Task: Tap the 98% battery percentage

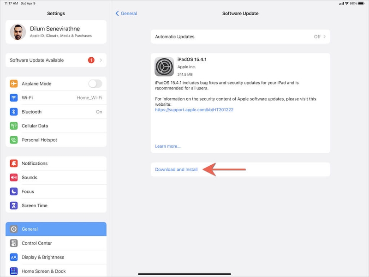Action: 353,3
